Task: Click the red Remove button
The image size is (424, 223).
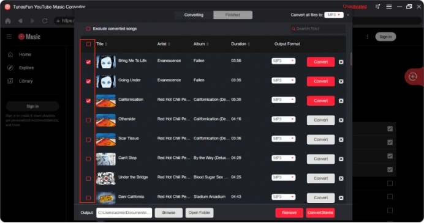Action: coord(289,213)
